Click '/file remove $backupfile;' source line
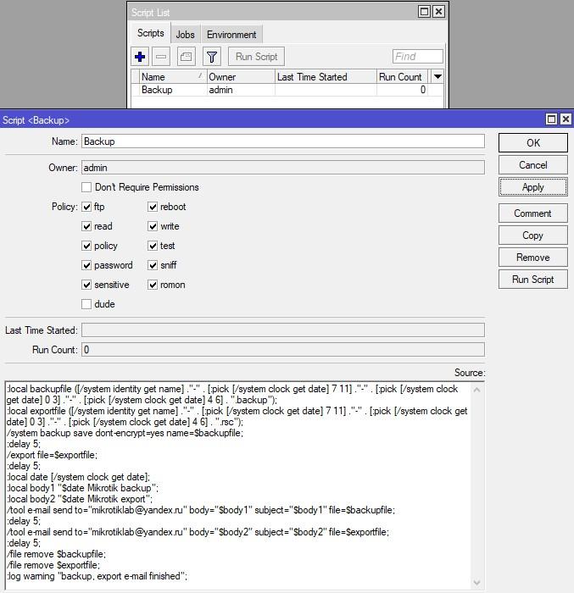The height and width of the screenshot is (593, 574). pos(57,554)
